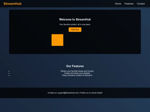Click 'Enjoy exclusive content on-demand.'
The width and height of the screenshot is (150, 112).
pos(77,75)
